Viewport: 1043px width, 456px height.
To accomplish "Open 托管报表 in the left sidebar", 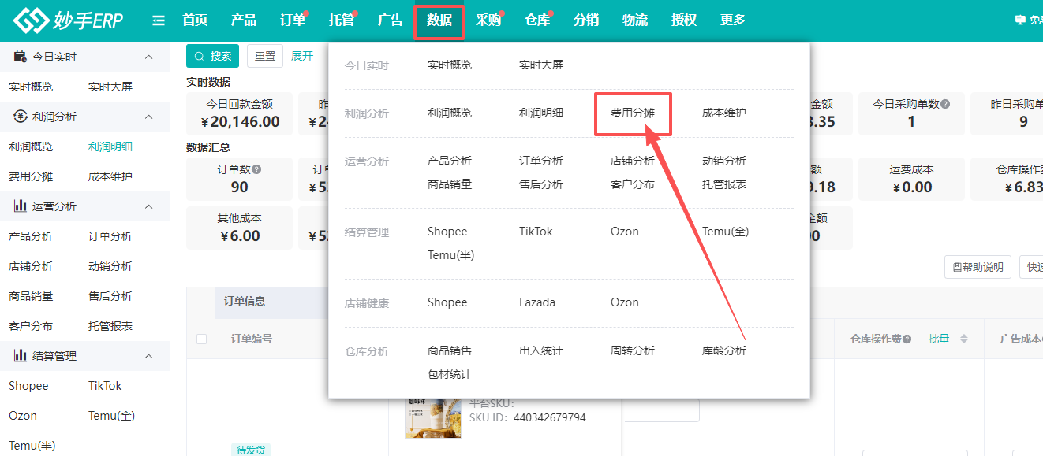I will pyautogui.click(x=110, y=326).
